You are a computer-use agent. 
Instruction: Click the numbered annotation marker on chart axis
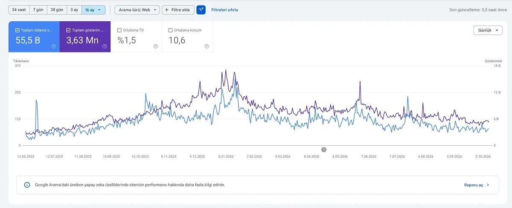pos(324,149)
